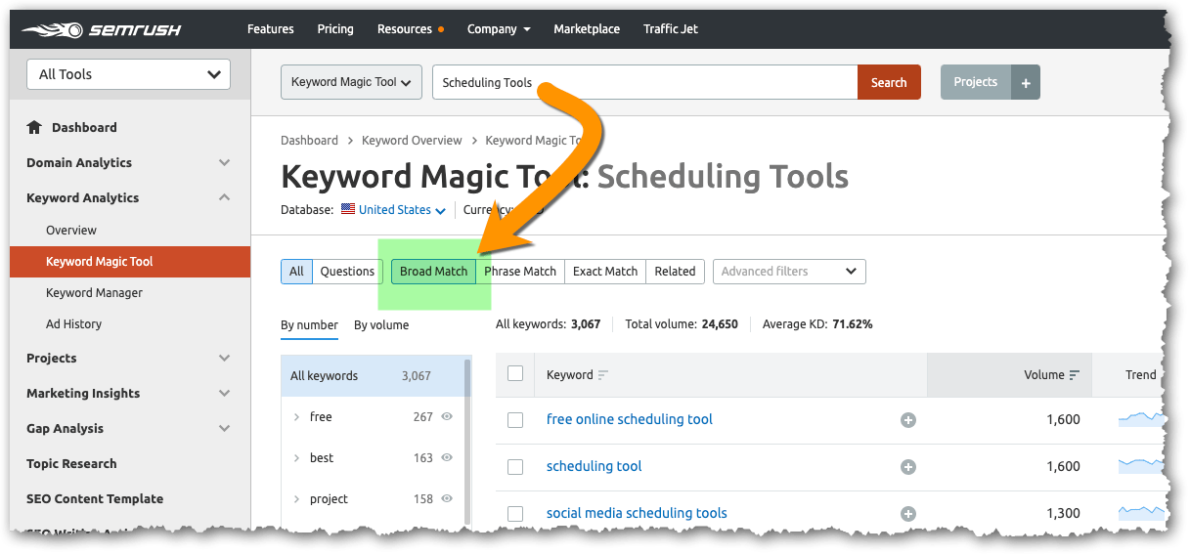Screen dimensions: 1190x554
Task: Check the 'social media scheduling tools' row checkbox
Action: [515, 514]
